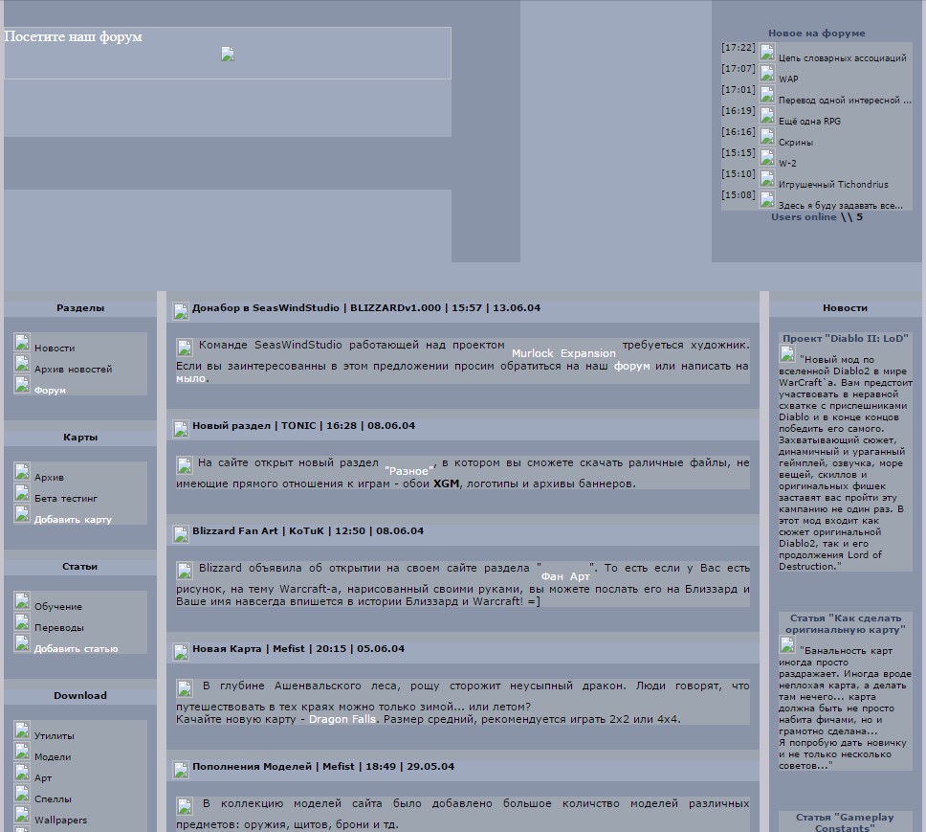Follow the 'форум' link in the SeasWindStudio news
Image resolution: width=926 pixels, height=832 pixels.
coord(632,367)
